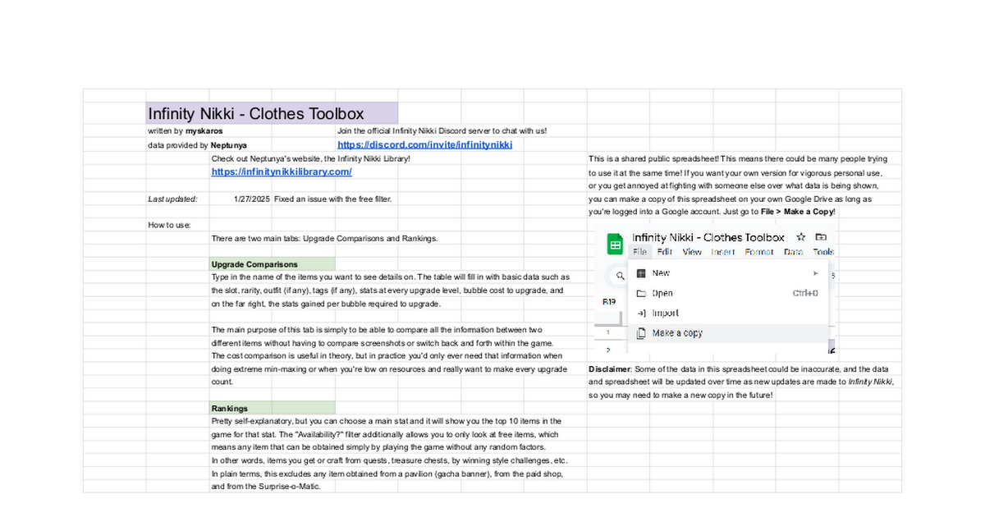Click 'Type in the name of the items' line

click(x=391, y=277)
